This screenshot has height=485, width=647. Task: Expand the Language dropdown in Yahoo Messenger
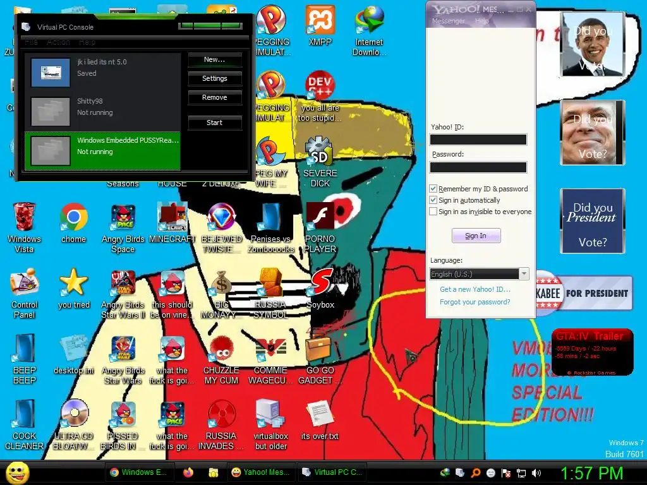(x=524, y=274)
